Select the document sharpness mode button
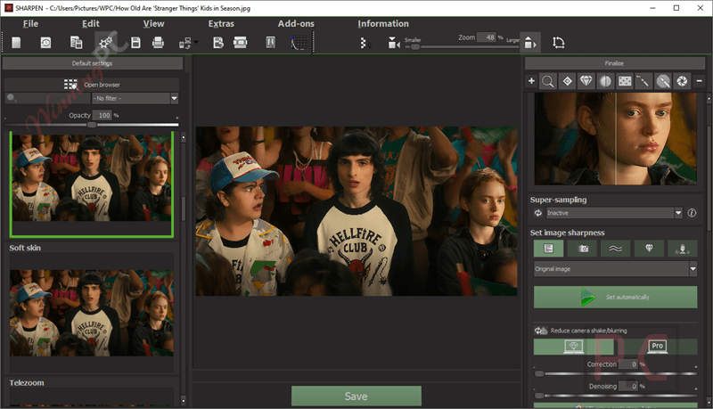Image resolution: width=713 pixels, height=409 pixels. point(548,249)
